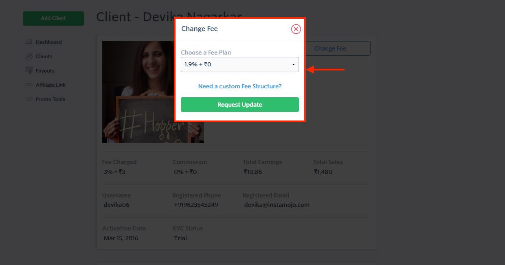Select the username devika06
Image resolution: width=505 pixels, height=265 pixels.
click(x=116, y=205)
